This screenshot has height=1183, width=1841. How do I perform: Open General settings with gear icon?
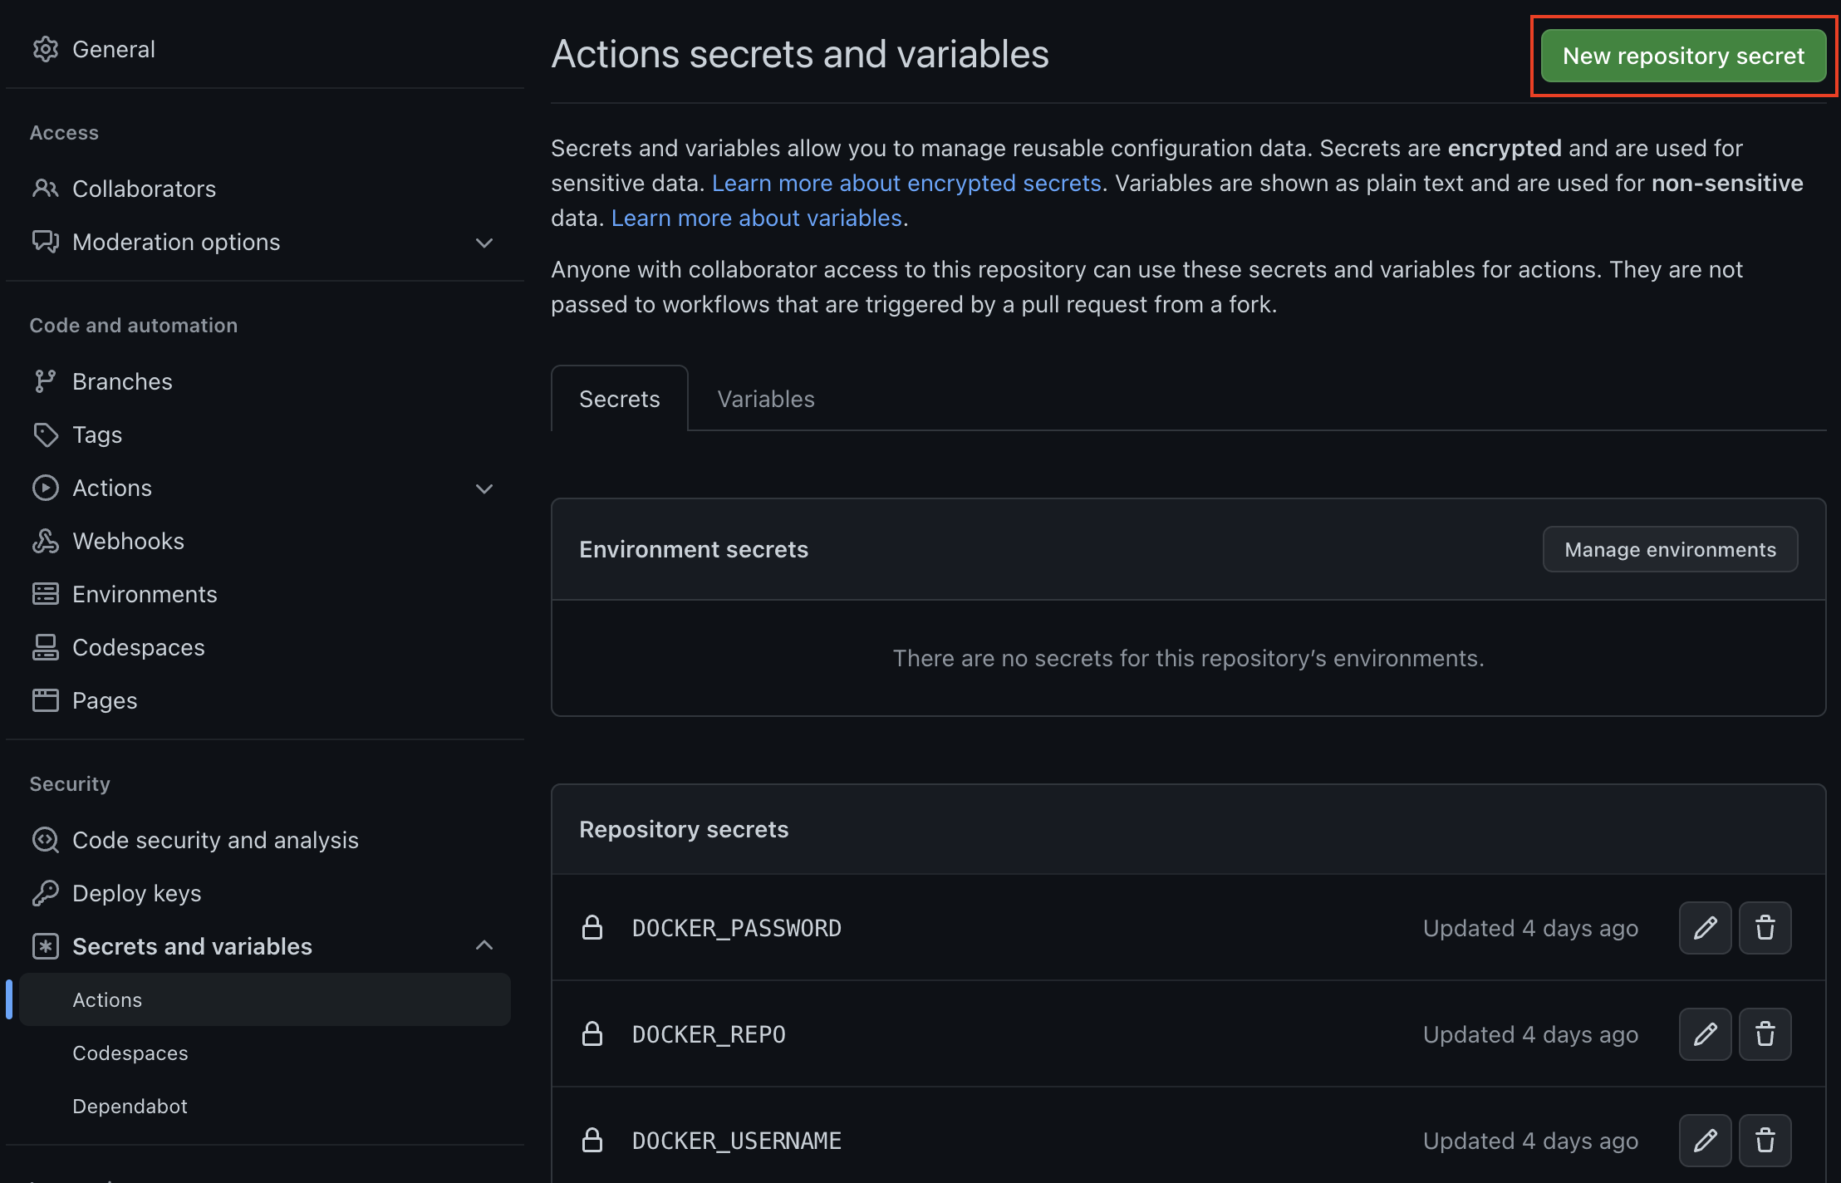[x=46, y=50]
